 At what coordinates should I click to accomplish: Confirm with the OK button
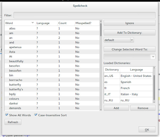(x=147, y=130)
